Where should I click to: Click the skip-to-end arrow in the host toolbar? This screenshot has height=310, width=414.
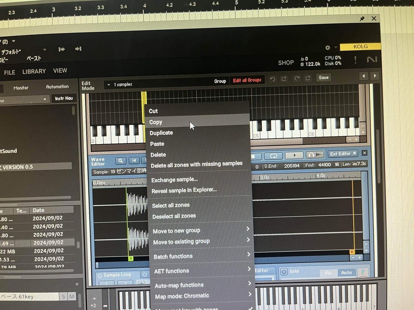78,49
